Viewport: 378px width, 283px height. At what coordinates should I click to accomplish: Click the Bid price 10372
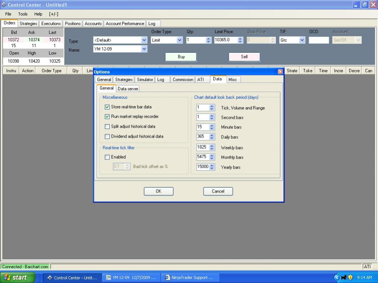coord(13,40)
